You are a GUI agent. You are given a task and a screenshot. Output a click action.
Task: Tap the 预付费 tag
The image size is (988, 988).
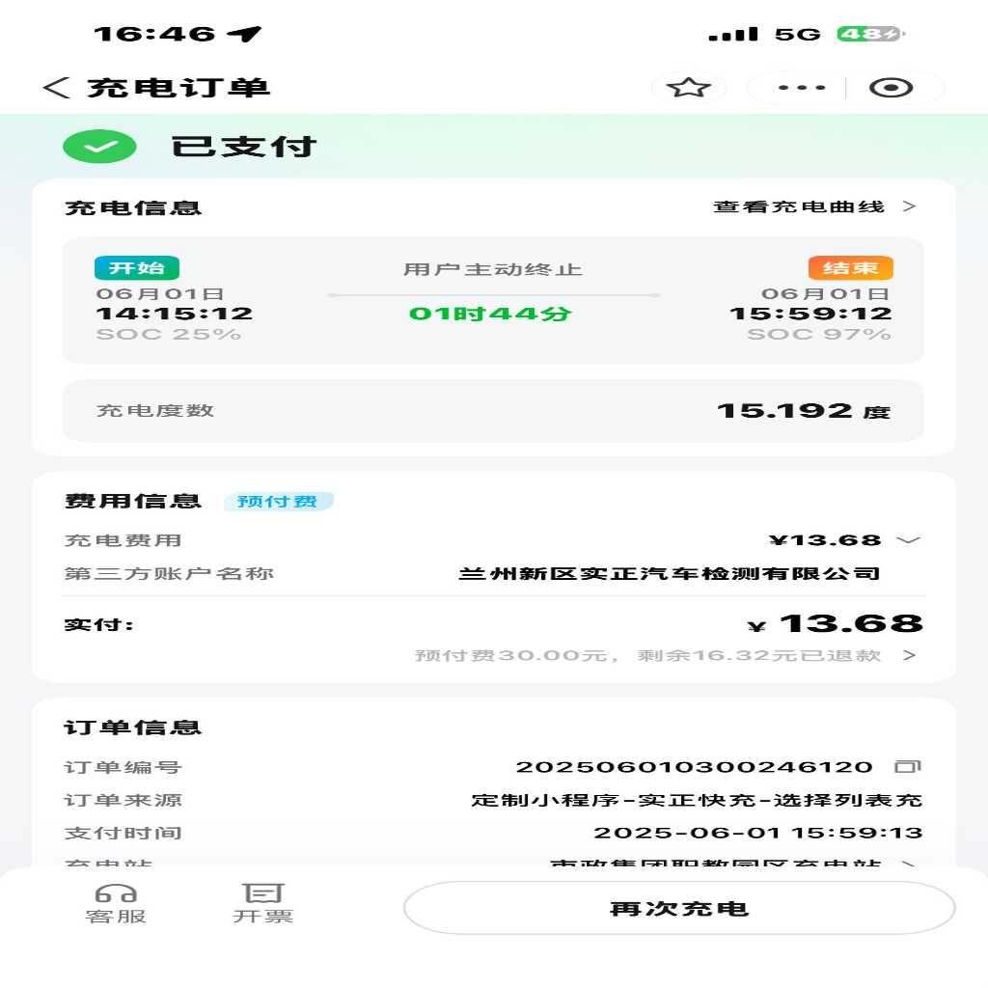click(278, 501)
